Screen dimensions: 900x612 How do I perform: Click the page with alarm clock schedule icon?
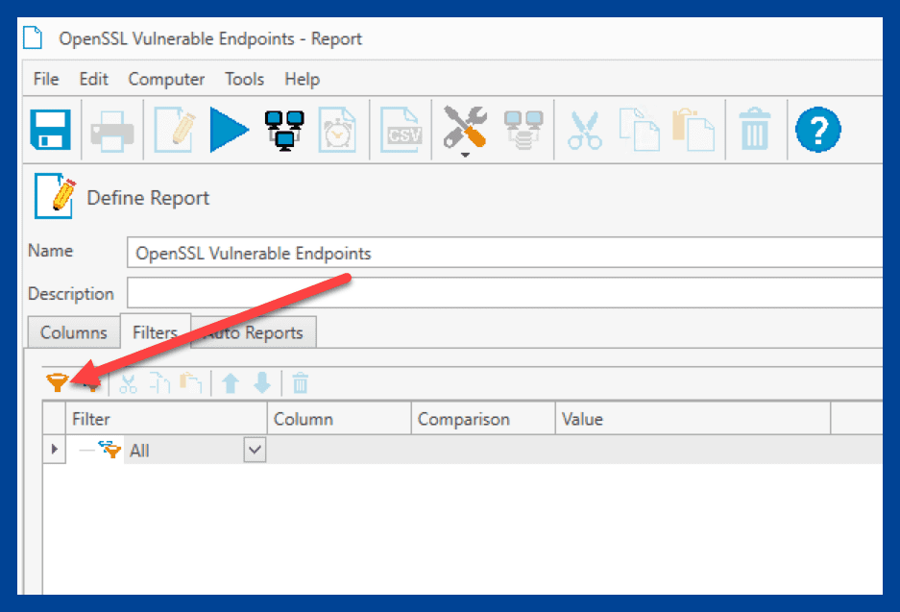click(337, 130)
